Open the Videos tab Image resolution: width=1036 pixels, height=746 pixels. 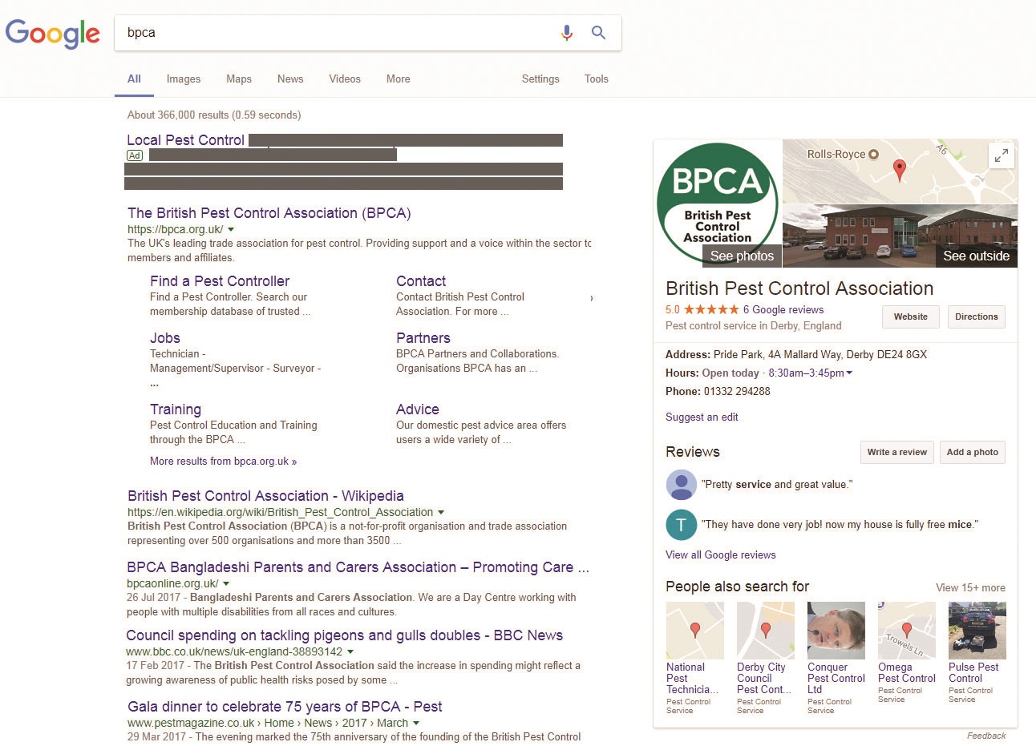pyautogui.click(x=345, y=79)
